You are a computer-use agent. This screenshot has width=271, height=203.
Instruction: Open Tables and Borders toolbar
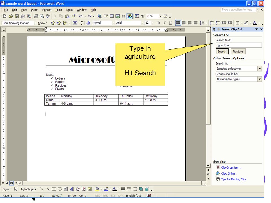[x=106, y=16]
